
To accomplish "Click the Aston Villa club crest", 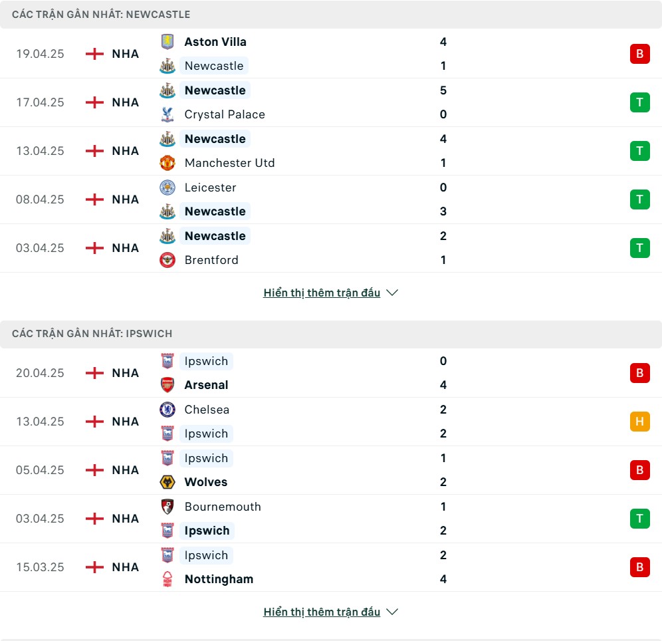I will [167, 42].
